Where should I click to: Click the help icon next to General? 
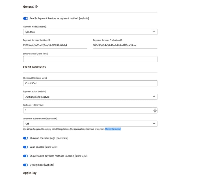click(x=36, y=7)
